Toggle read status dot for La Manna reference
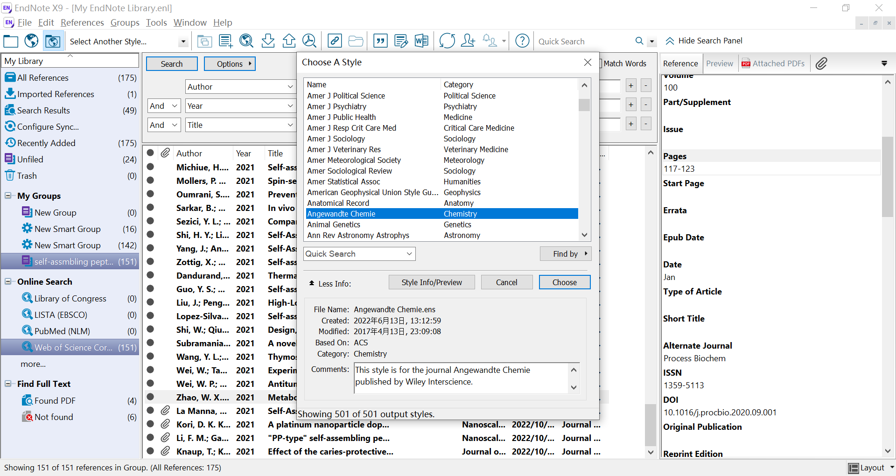The height and width of the screenshot is (476, 896). (x=150, y=410)
